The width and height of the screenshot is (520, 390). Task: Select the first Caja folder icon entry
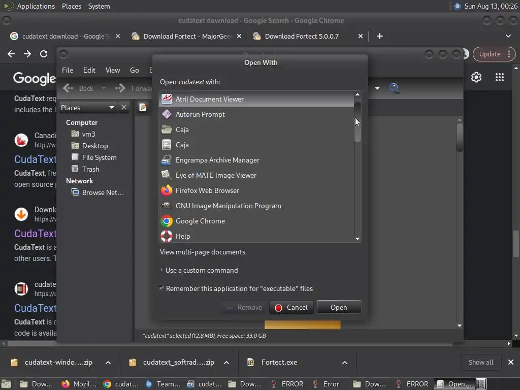click(x=167, y=129)
